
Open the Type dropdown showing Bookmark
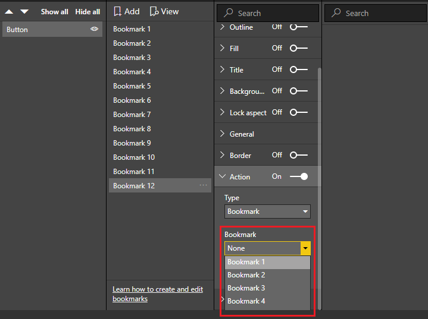[267, 211]
